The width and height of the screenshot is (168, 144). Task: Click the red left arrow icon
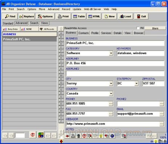coord(67,136)
